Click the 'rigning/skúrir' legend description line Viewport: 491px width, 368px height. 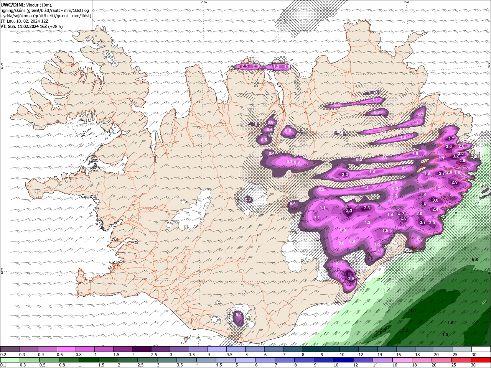point(44,10)
